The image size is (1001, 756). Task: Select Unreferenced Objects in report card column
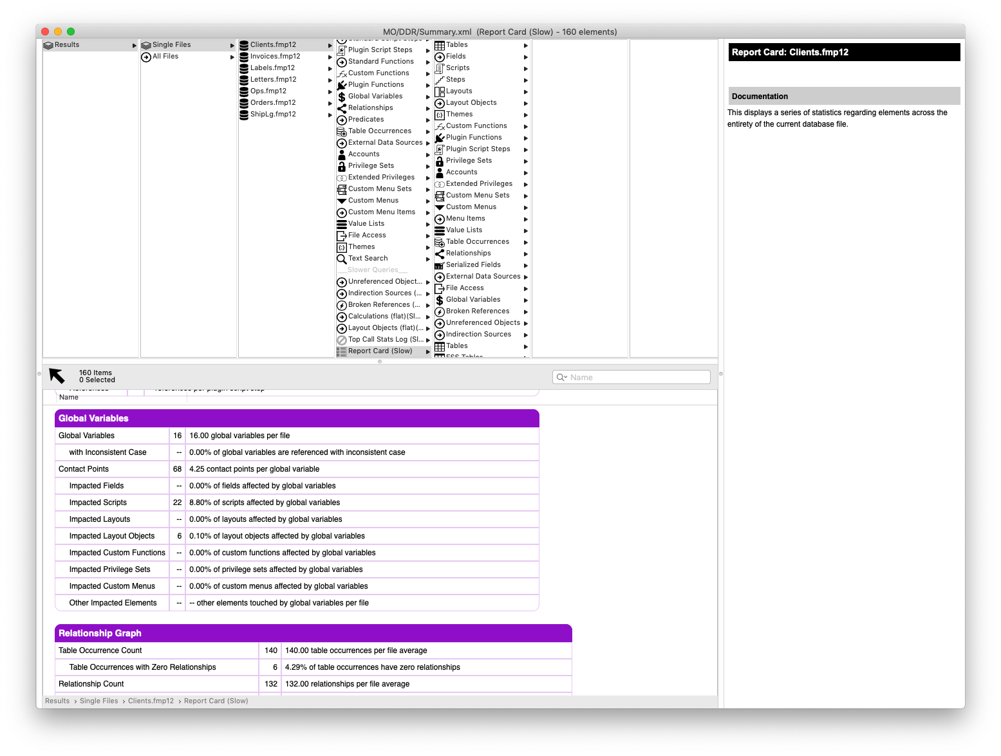point(483,322)
